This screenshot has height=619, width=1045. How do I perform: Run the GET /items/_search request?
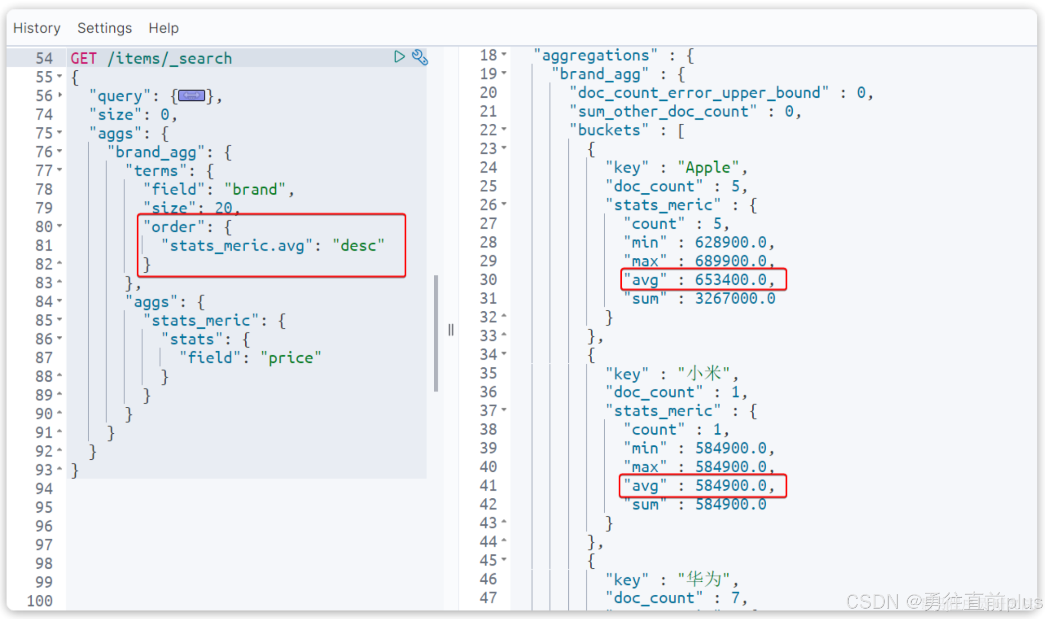coord(399,57)
